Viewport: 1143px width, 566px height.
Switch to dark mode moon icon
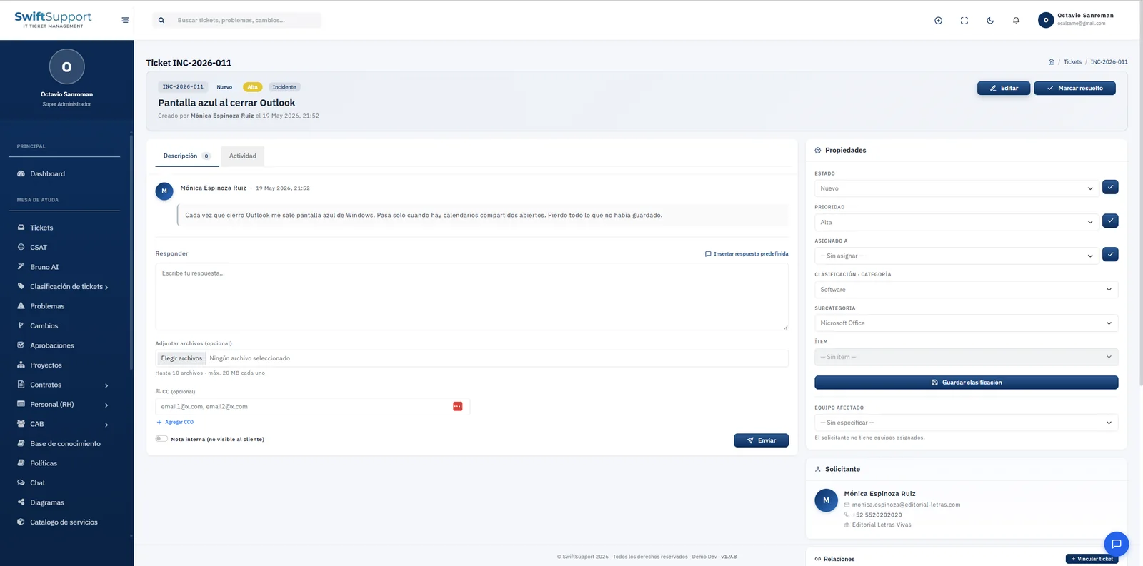pos(990,21)
